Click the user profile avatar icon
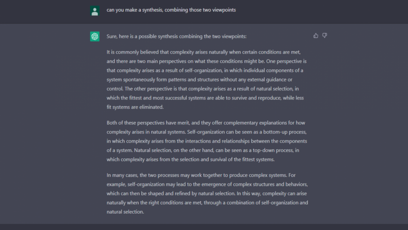The height and width of the screenshot is (230, 408). [x=95, y=11]
